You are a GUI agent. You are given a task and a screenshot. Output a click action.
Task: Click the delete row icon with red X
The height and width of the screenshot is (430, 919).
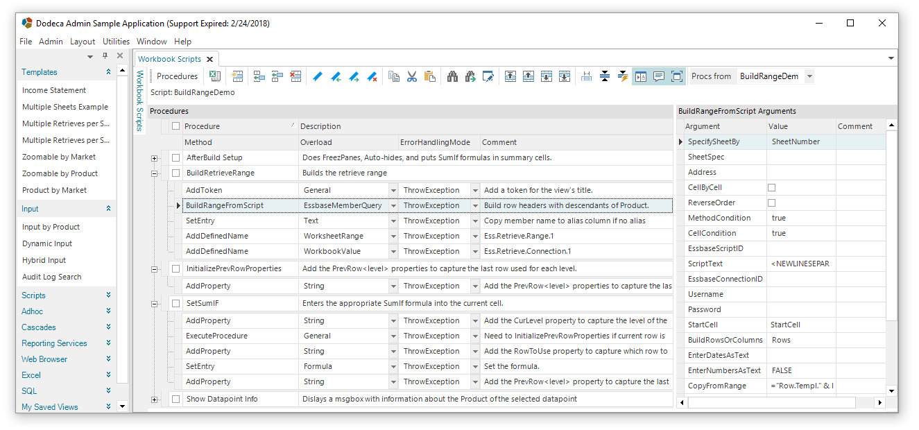pyautogui.click(x=295, y=76)
